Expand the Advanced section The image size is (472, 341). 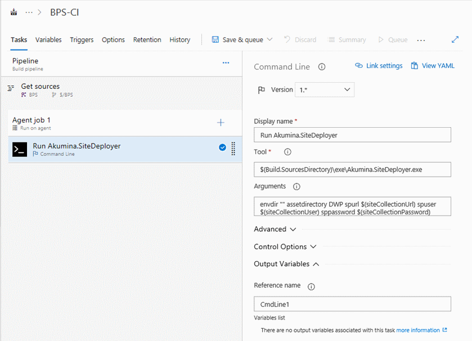(x=275, y=230)
